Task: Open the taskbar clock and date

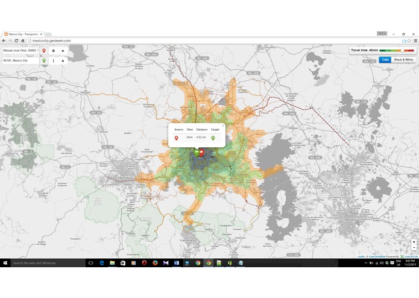Action: coord(410,263)
